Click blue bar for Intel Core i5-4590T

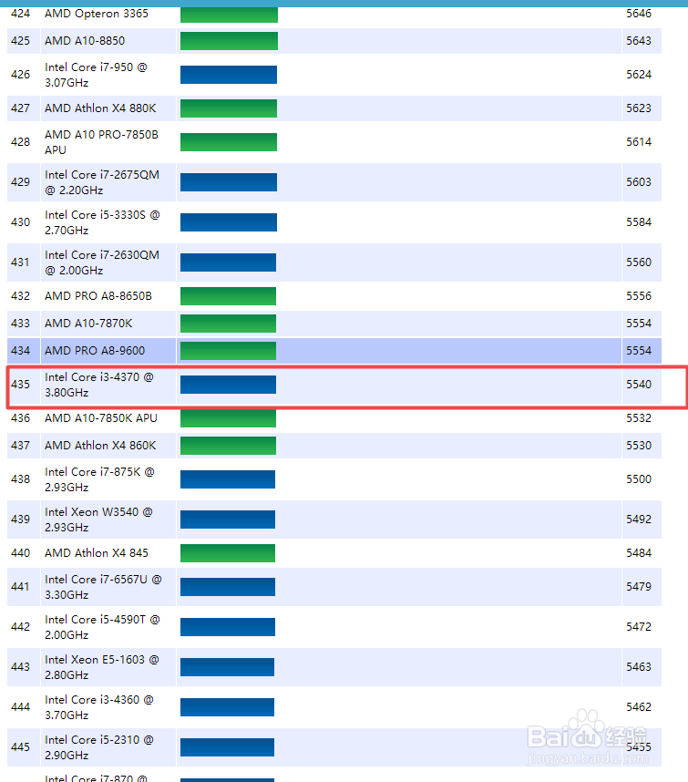(228, 627)
